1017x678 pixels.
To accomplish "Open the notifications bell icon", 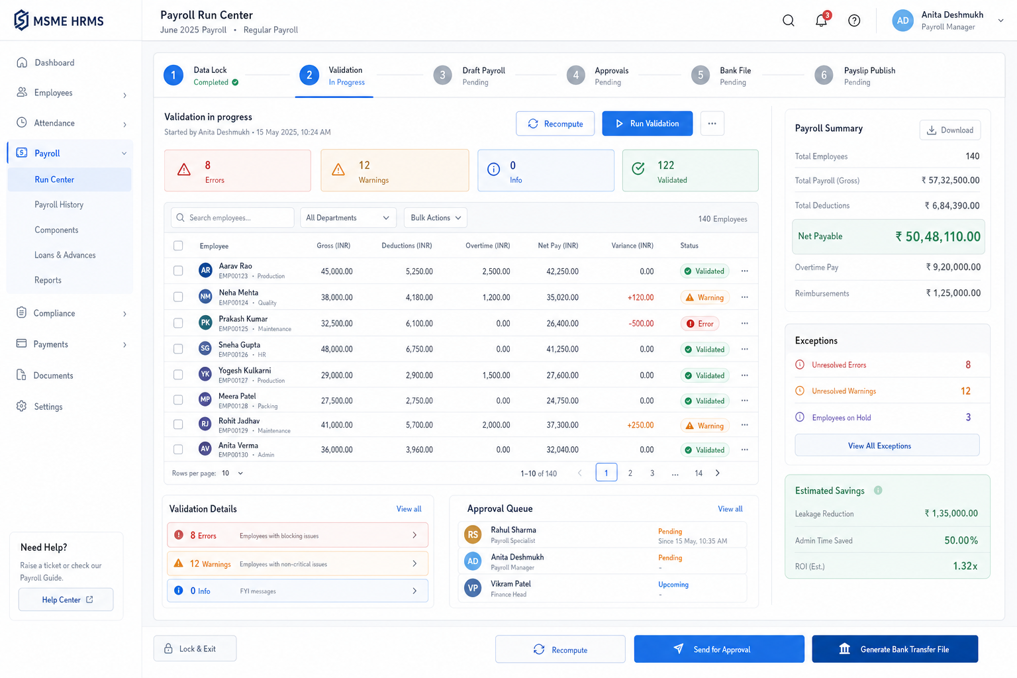I will click(822, 20).
